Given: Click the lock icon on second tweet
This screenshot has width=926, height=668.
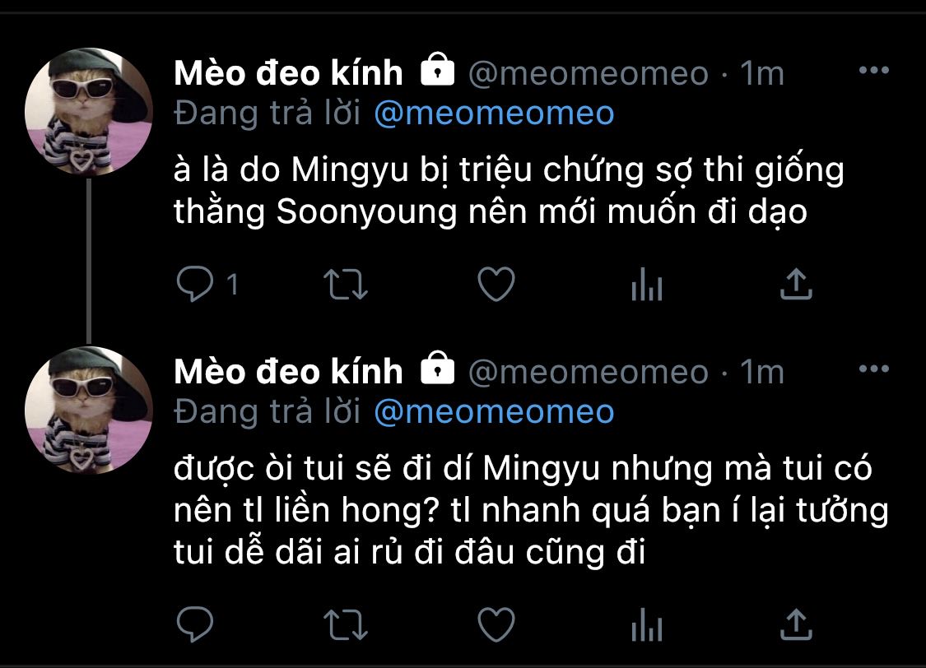Looking at the screenshot, I should (438, 368).
